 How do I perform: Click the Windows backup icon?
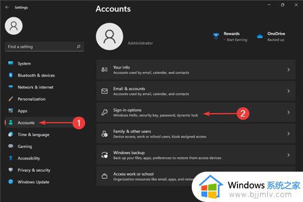tap(105, 155)
